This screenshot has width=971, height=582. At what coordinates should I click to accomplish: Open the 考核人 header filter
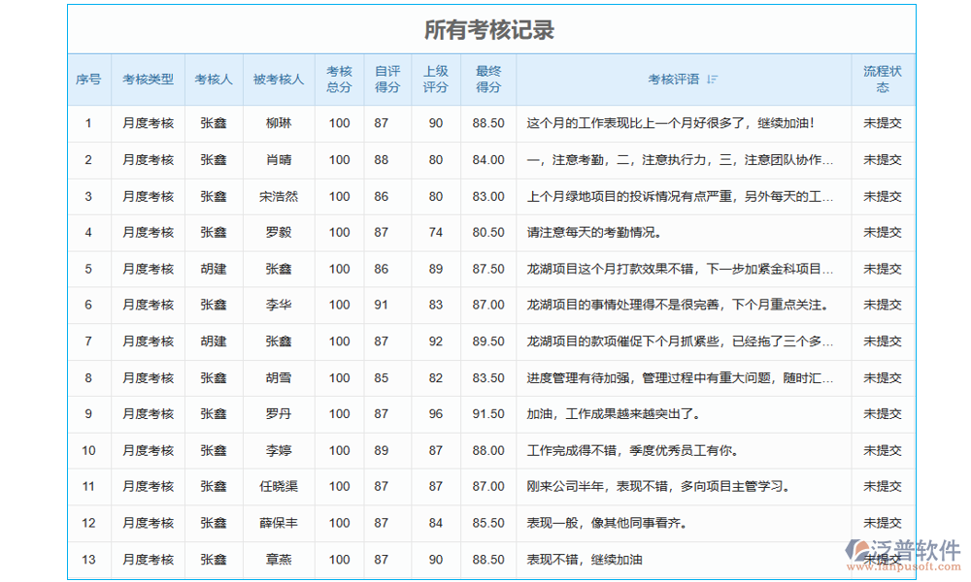point(213,80)
